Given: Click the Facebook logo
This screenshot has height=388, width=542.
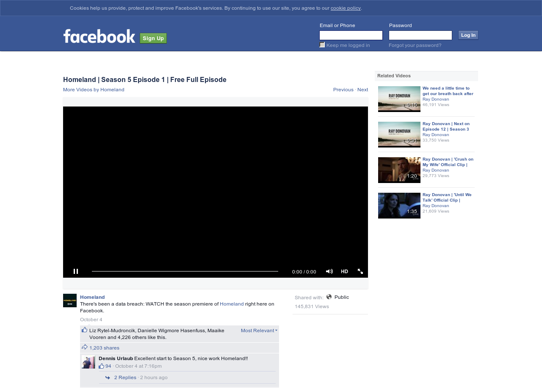Looking at the screenshot, I should 99,36.
